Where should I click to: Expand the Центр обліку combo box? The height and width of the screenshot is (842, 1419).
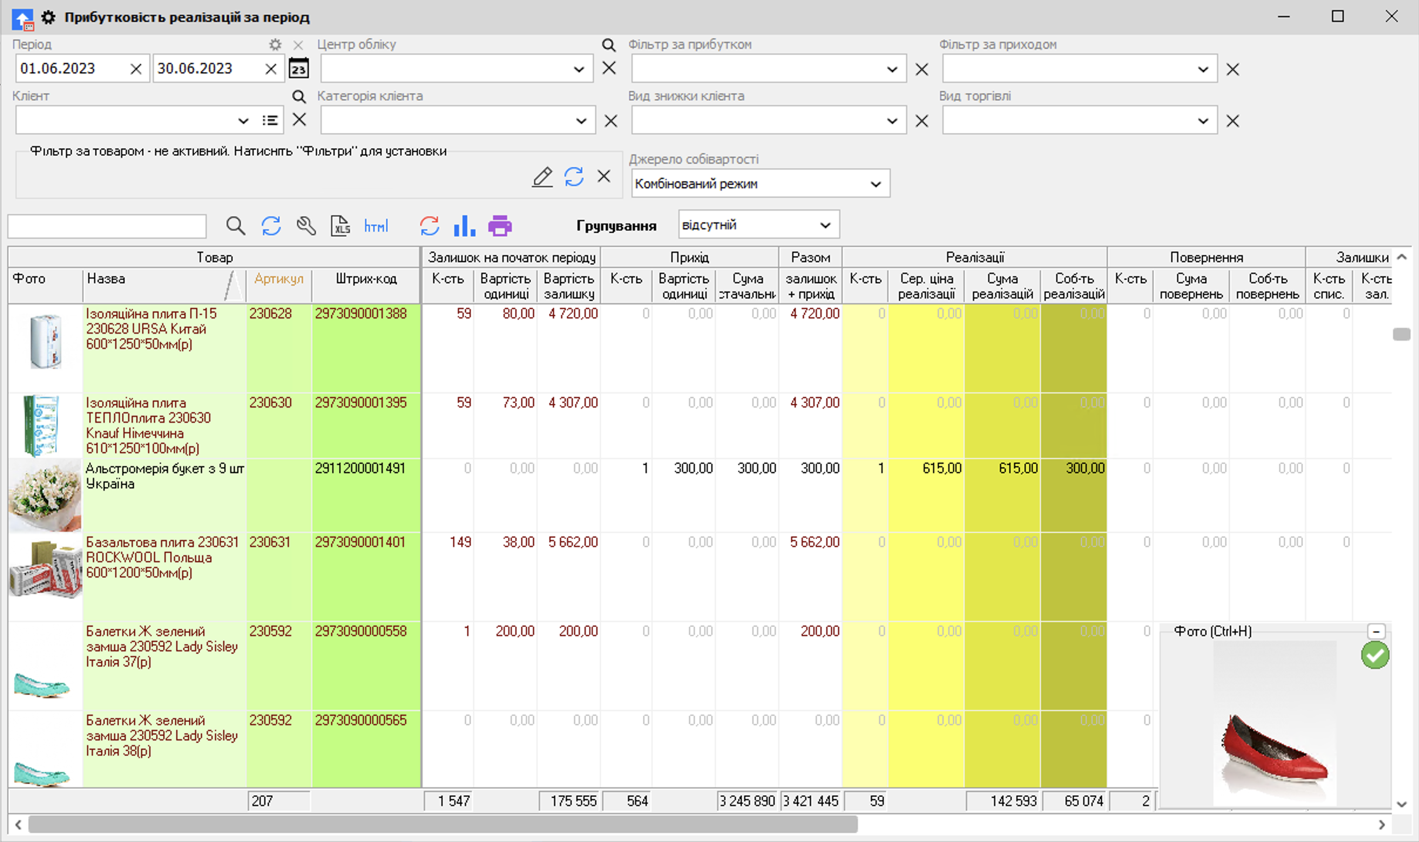click(x=579, y=69)
